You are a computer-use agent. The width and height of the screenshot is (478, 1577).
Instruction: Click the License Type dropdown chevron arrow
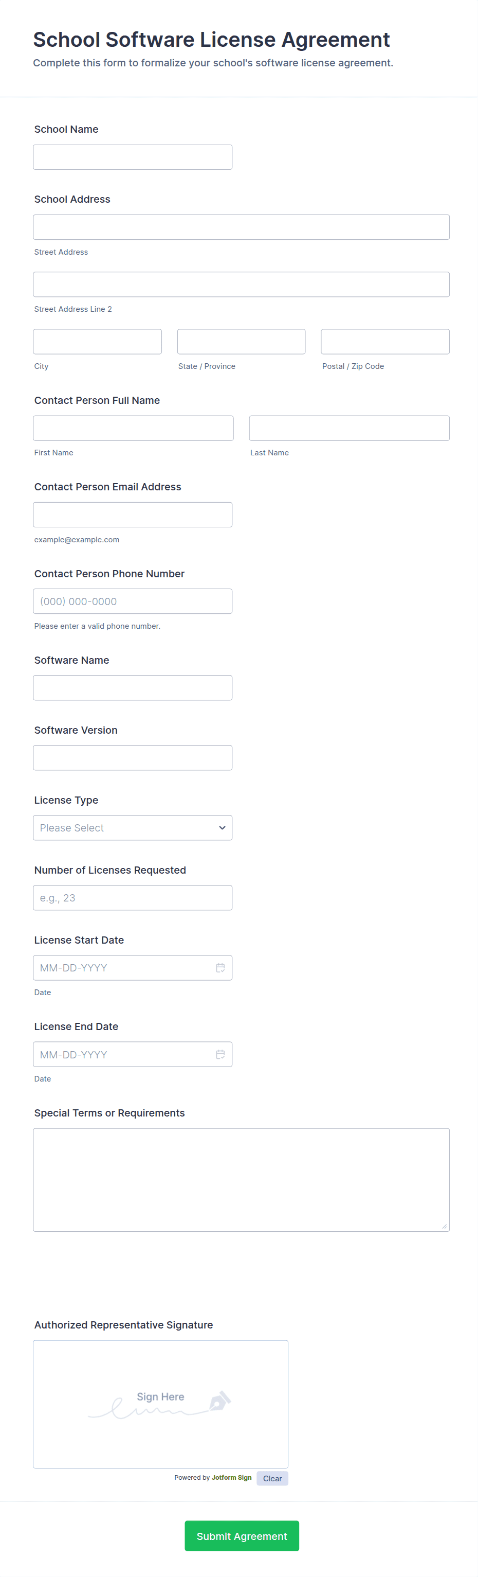tap(222, 828)
